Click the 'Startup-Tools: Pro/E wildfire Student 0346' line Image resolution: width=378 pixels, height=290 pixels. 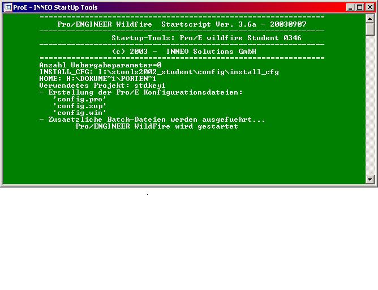(x=207, y=38)
